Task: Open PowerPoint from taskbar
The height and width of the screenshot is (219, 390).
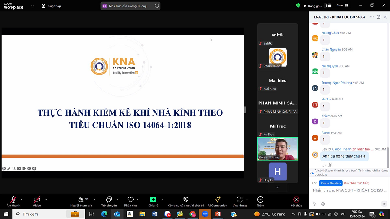Action: (x=218, y=214)
